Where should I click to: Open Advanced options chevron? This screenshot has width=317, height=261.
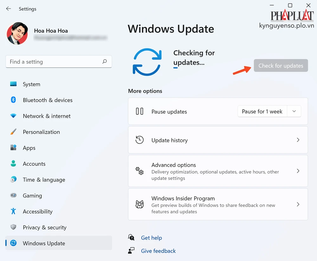coord(298,171)
